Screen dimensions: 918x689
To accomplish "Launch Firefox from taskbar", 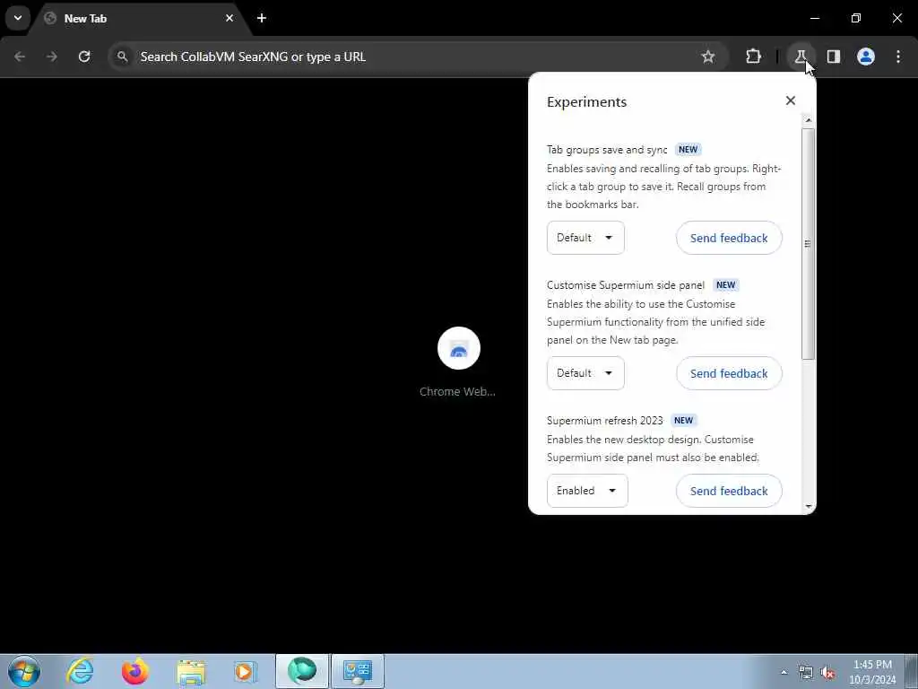I will pos(134,671).
